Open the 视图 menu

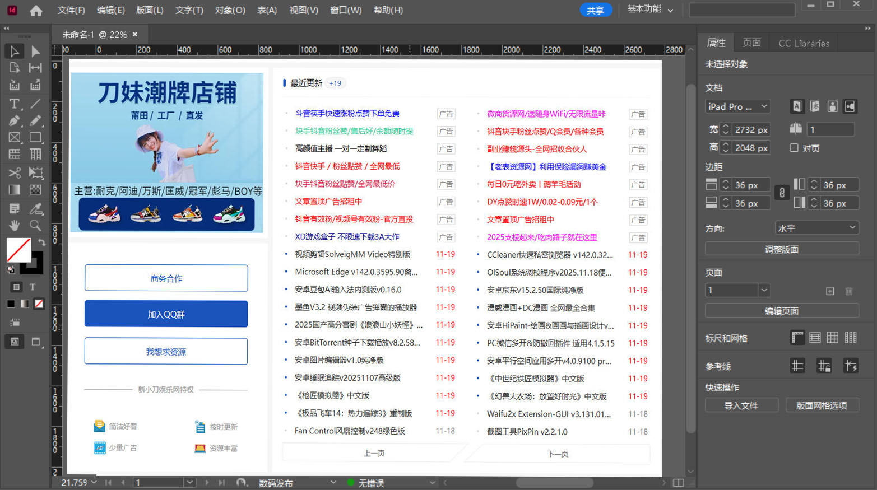[x=304, y=10]
